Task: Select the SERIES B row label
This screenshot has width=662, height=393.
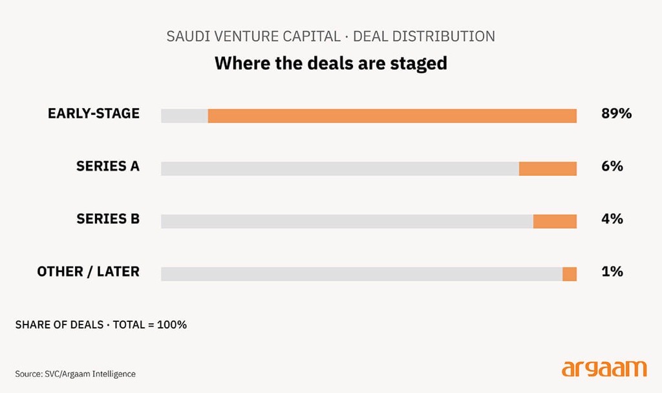Action: point(108,219)
